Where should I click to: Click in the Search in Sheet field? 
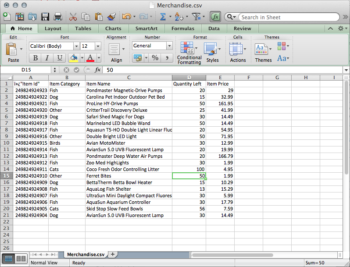288,17
